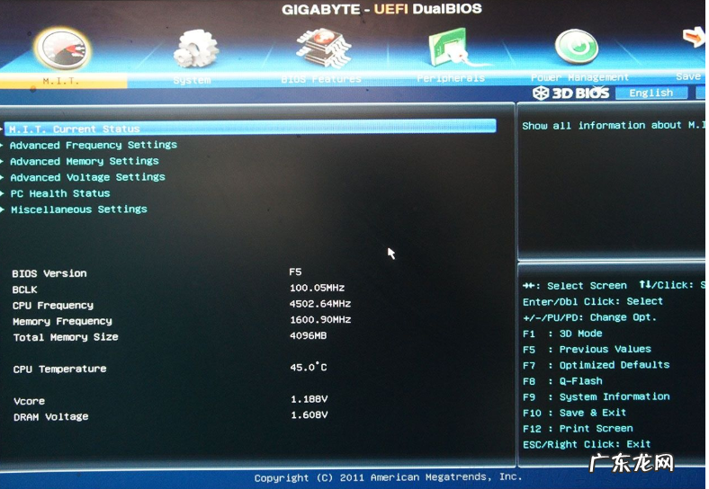Screen dimensions: 709x489
Task: Open the Power Management green button icon
Action: pos(577,47)
